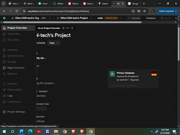This screenshot has height=135, width=180.
Task: Switch to the Kilimall browser tab
Action: tap(74, 3)
